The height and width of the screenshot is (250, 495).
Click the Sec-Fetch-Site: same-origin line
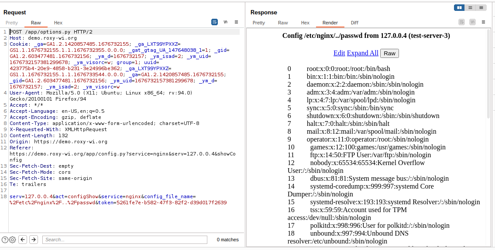(51, 178)
